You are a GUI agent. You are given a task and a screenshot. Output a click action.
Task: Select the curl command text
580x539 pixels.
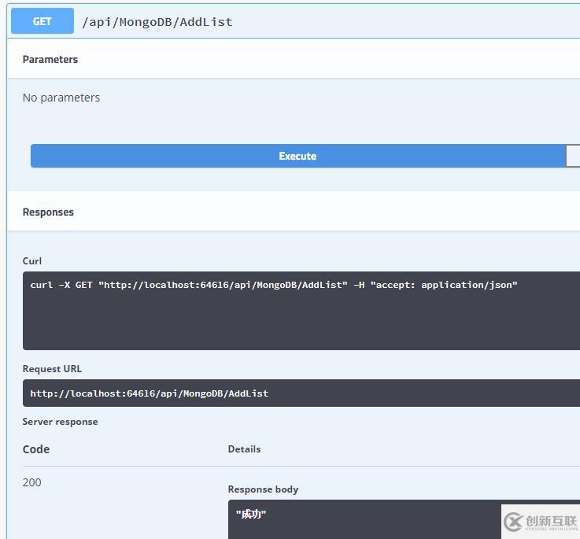coord(274,285)
